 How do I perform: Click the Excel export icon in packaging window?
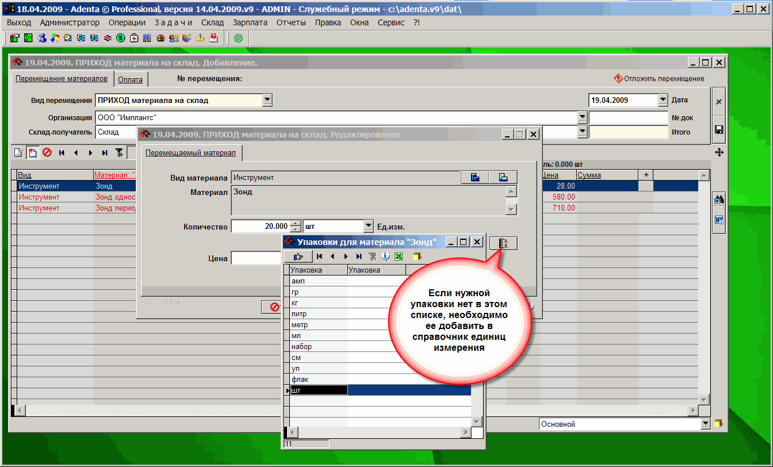pos(397,257)
